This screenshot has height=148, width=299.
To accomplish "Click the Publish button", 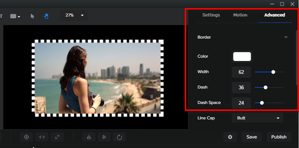I will pyautogui.click(x=279, y=137).
